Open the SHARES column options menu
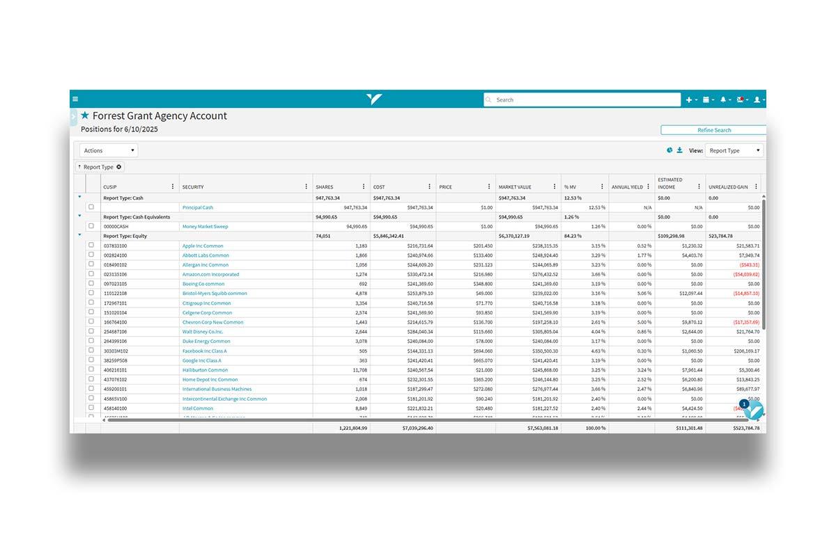The image size is (836, 551). coord(363,186)
